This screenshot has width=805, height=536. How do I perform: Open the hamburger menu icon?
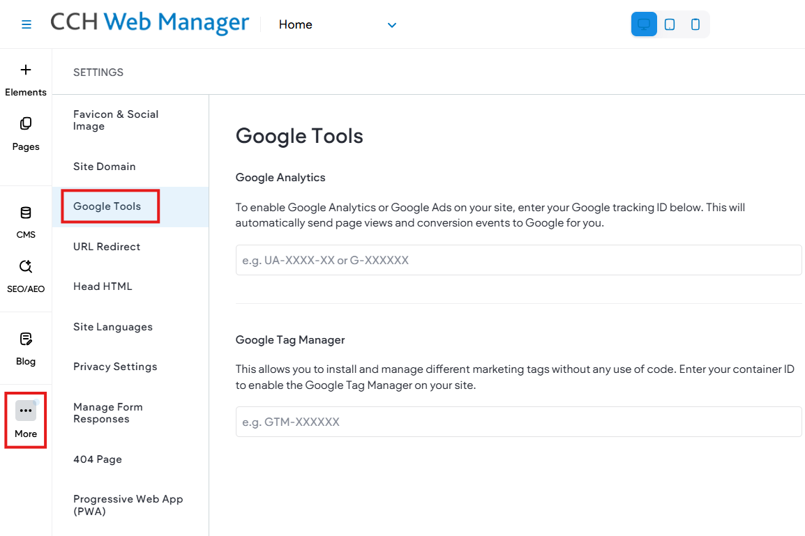[x=27, y=24]
